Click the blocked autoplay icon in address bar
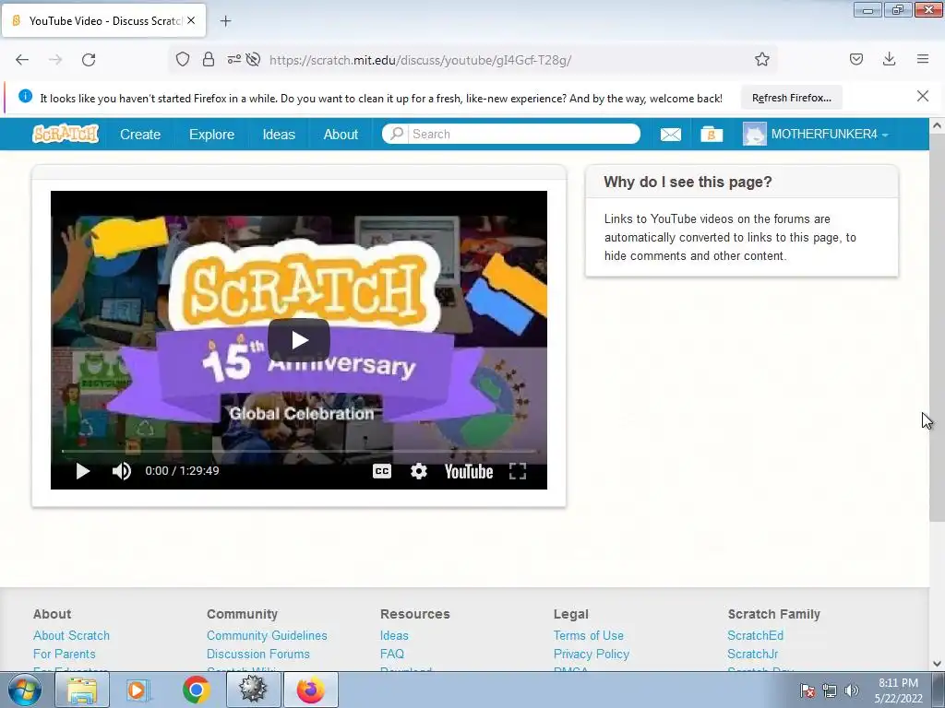Viewport: 945px width, 708px height. tap(253, 59)
